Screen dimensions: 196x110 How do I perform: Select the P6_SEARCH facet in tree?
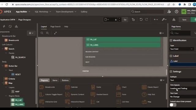18,57
